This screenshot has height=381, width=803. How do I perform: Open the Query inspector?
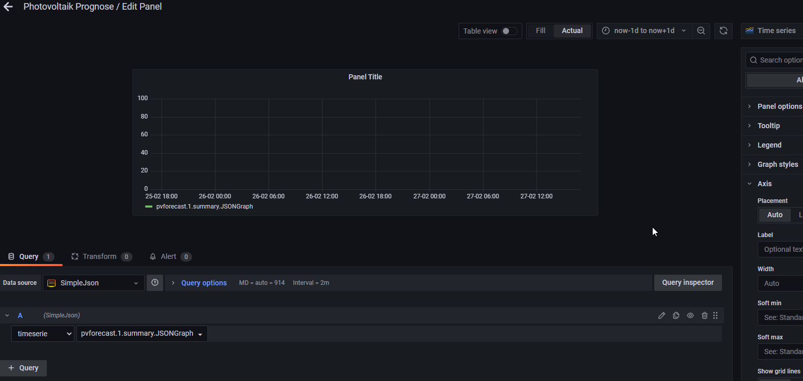tap(687, 282)
